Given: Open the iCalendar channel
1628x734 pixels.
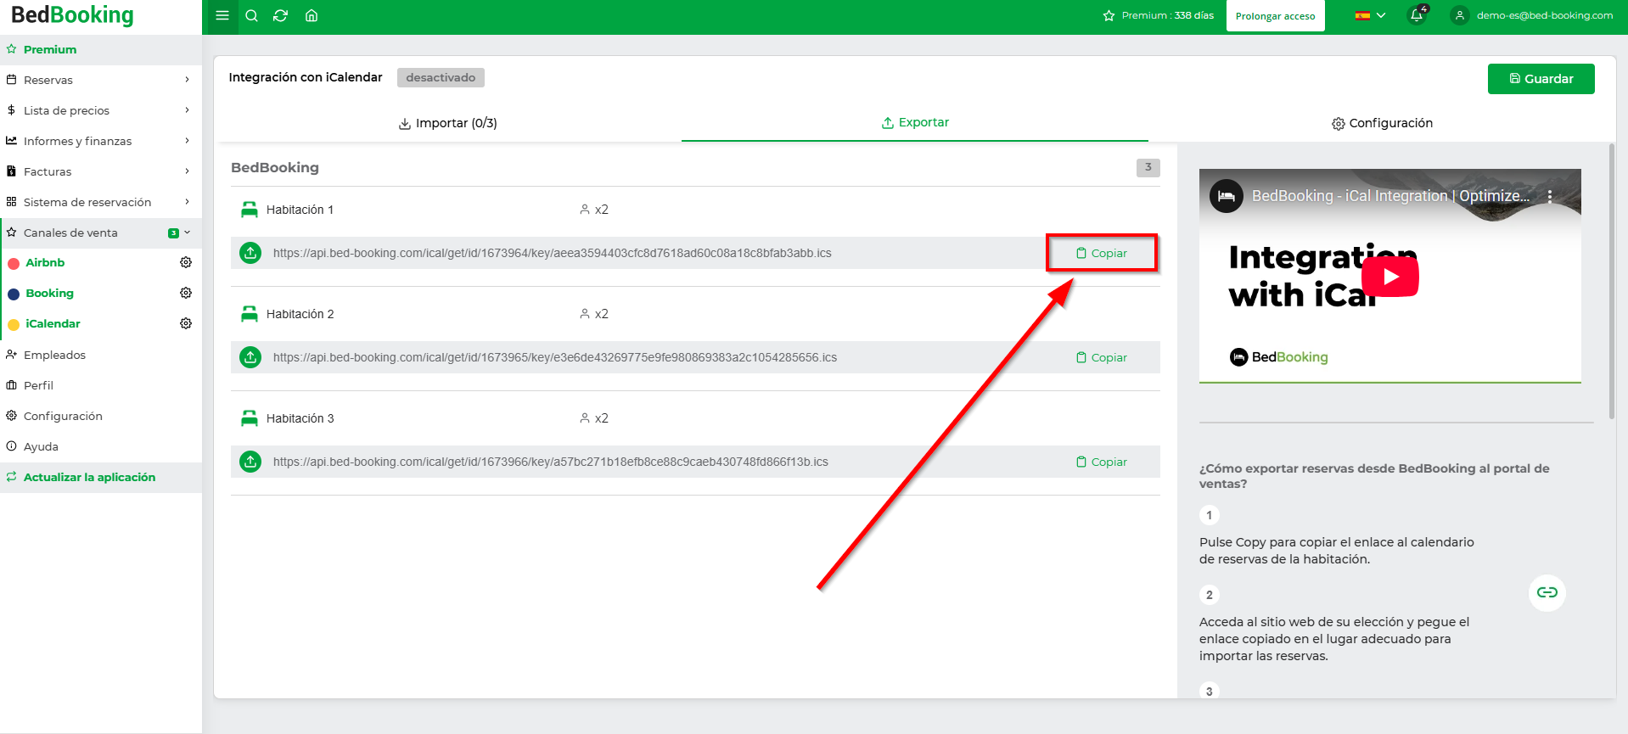Looking at the screenshot, I should (53, 323).
